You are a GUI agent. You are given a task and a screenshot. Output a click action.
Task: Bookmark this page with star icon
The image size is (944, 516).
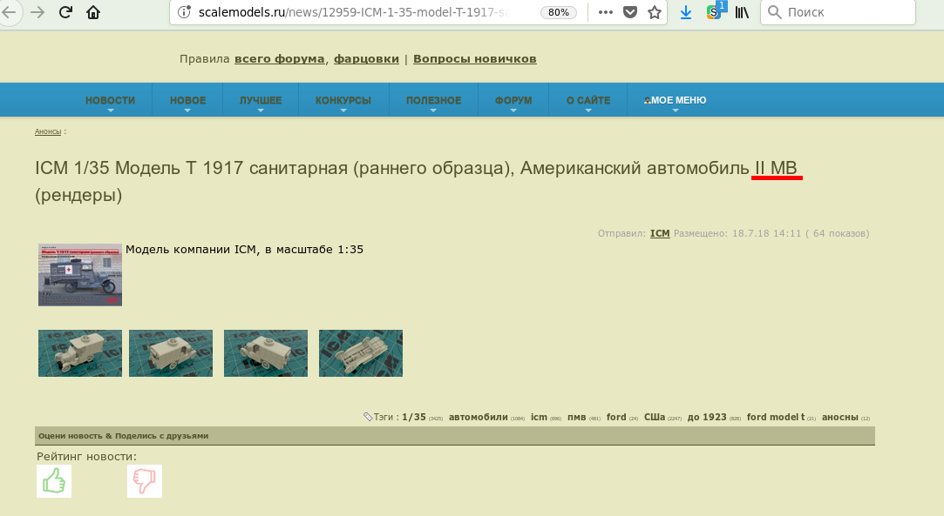655,12
